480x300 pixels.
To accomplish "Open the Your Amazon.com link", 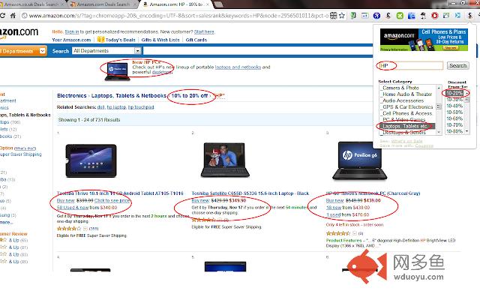I will tap(71, 40).
